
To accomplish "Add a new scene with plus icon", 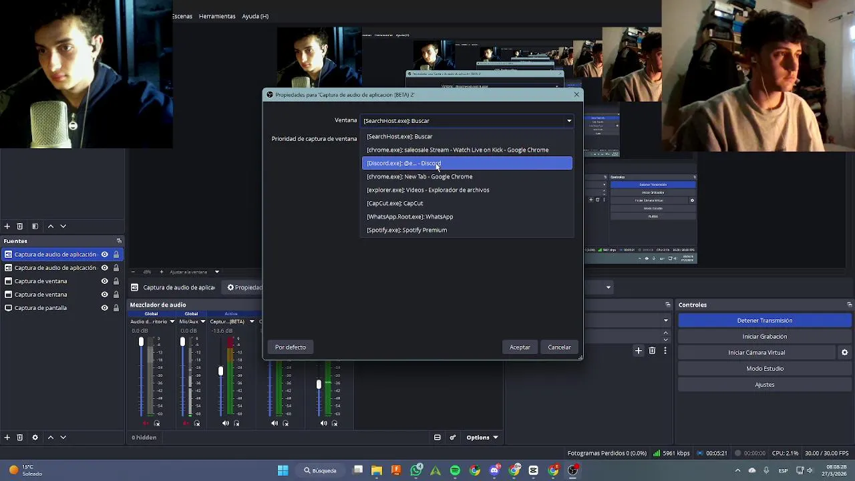I will [x=7, y=226].
